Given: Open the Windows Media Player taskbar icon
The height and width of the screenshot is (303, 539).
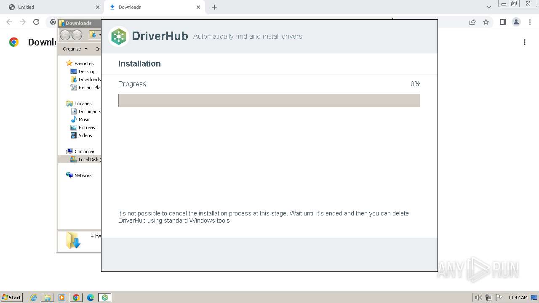Looking at the screenshot, I should tap(62, 298).
